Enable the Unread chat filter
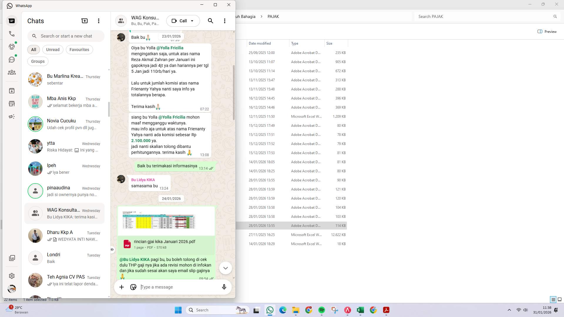This screenshot has width=564, height=317. click(53, 49)
